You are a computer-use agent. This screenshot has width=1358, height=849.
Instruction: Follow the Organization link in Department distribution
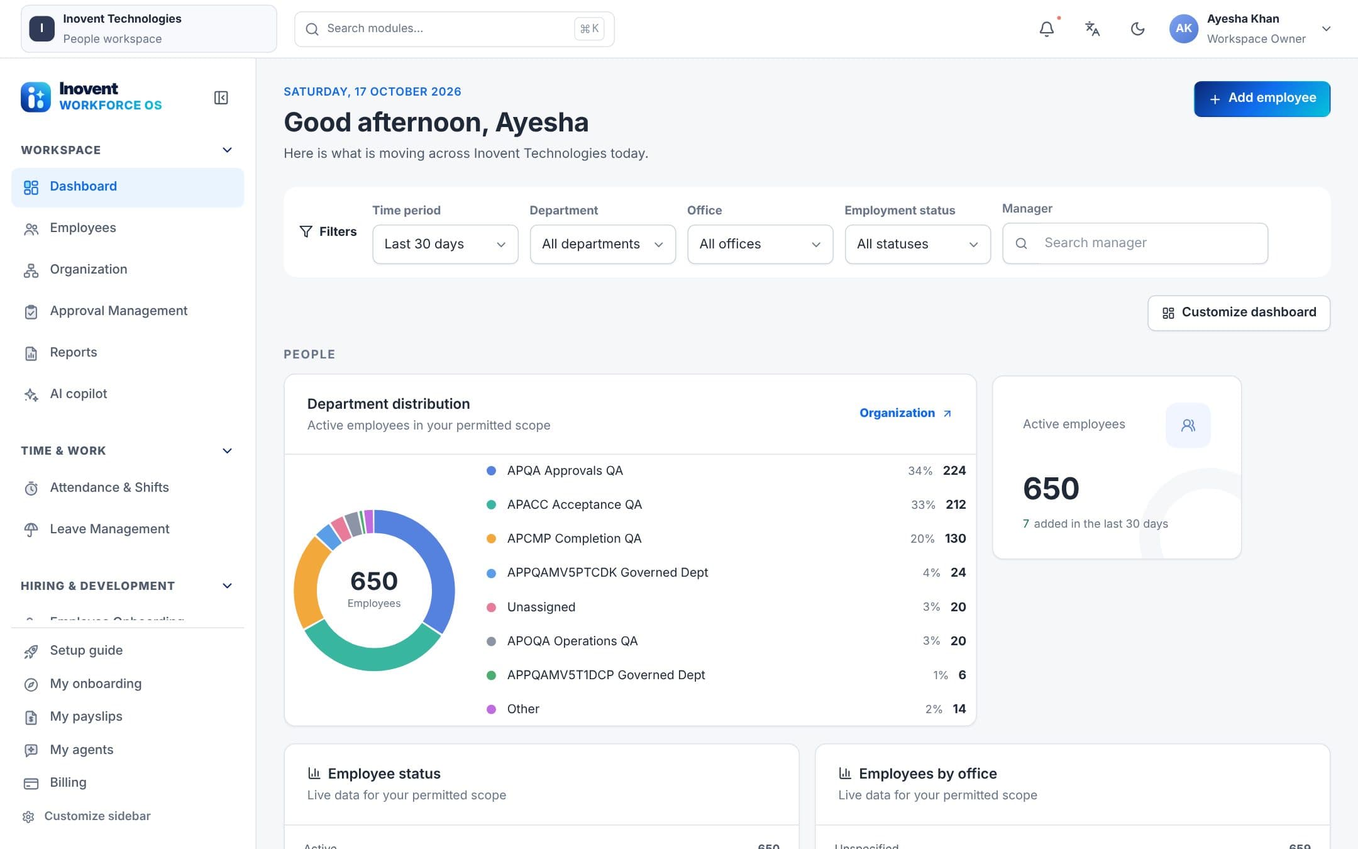[x=905, y=413]
